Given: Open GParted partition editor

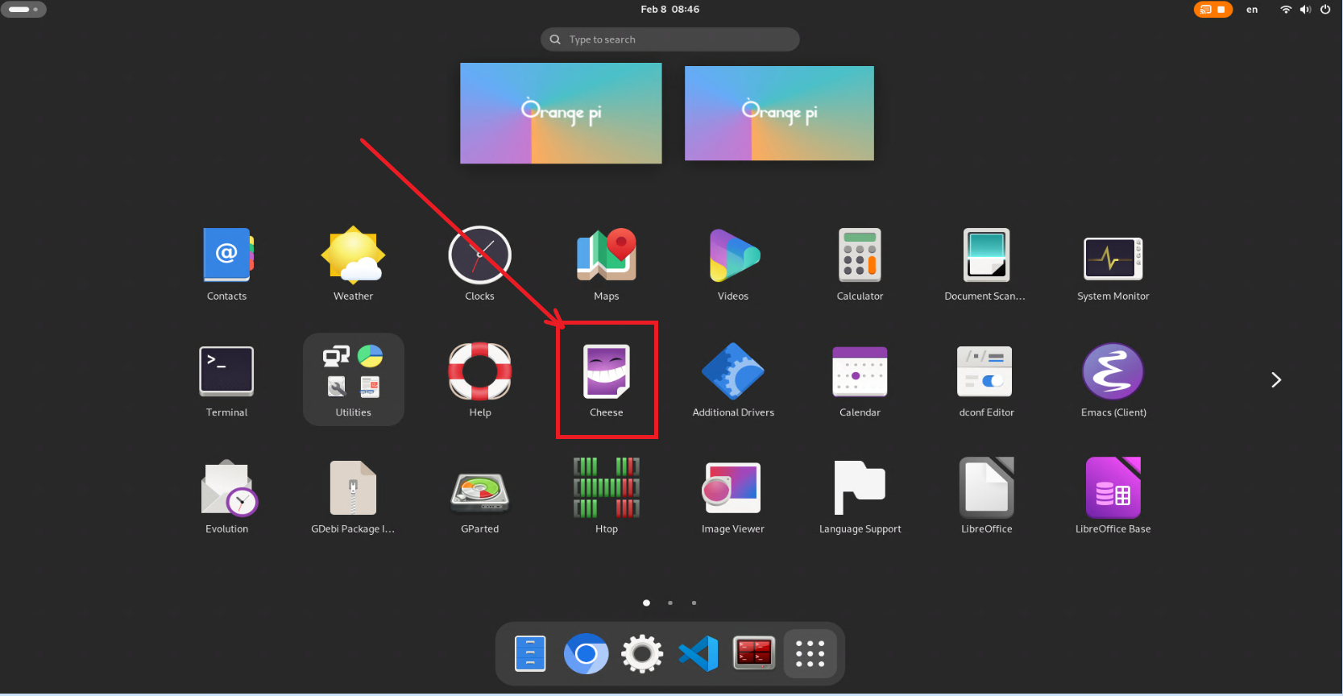Looking at the screenshot, I should [479, 489].
